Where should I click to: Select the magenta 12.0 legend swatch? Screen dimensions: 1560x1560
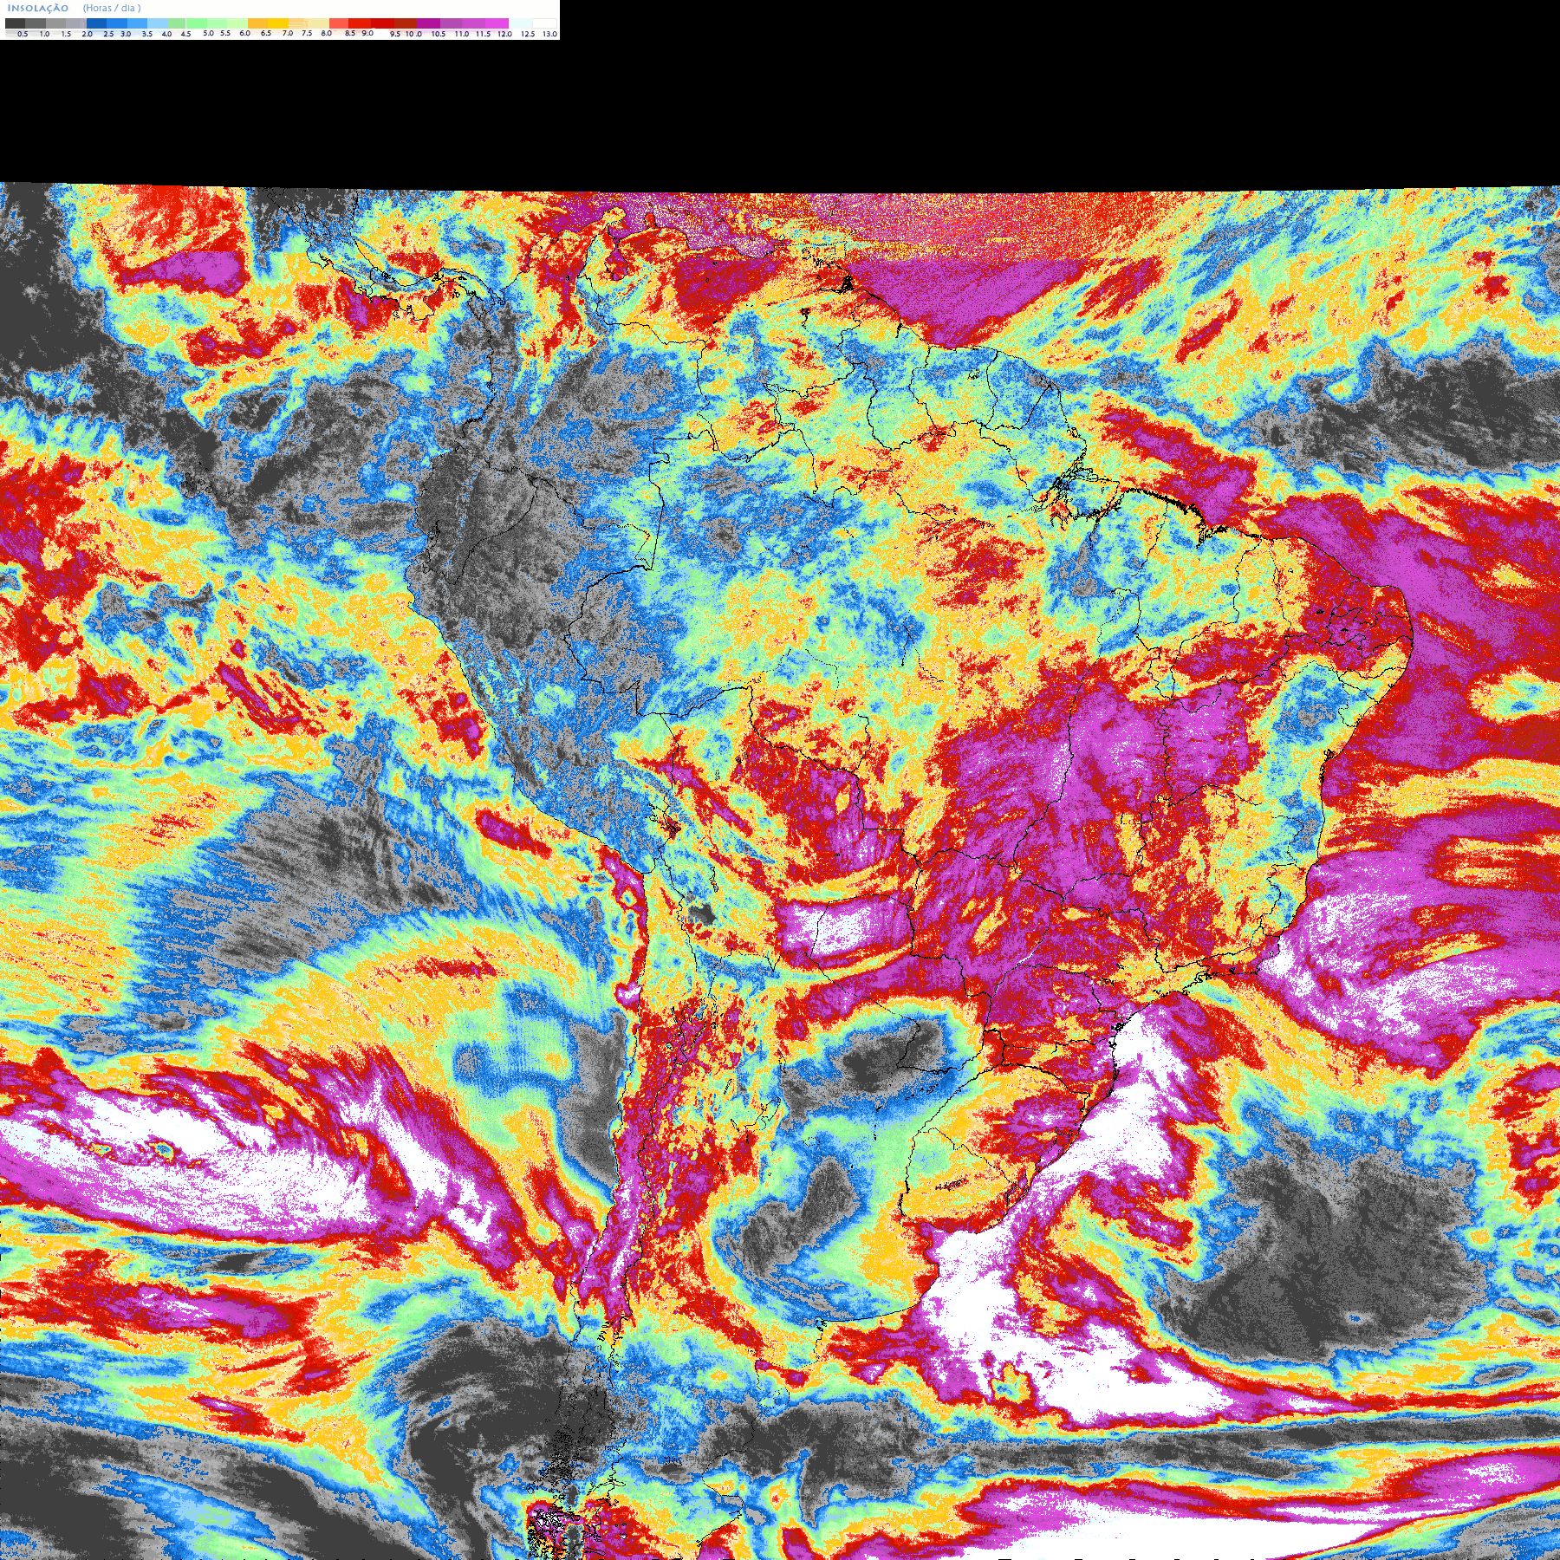point(497,23)
